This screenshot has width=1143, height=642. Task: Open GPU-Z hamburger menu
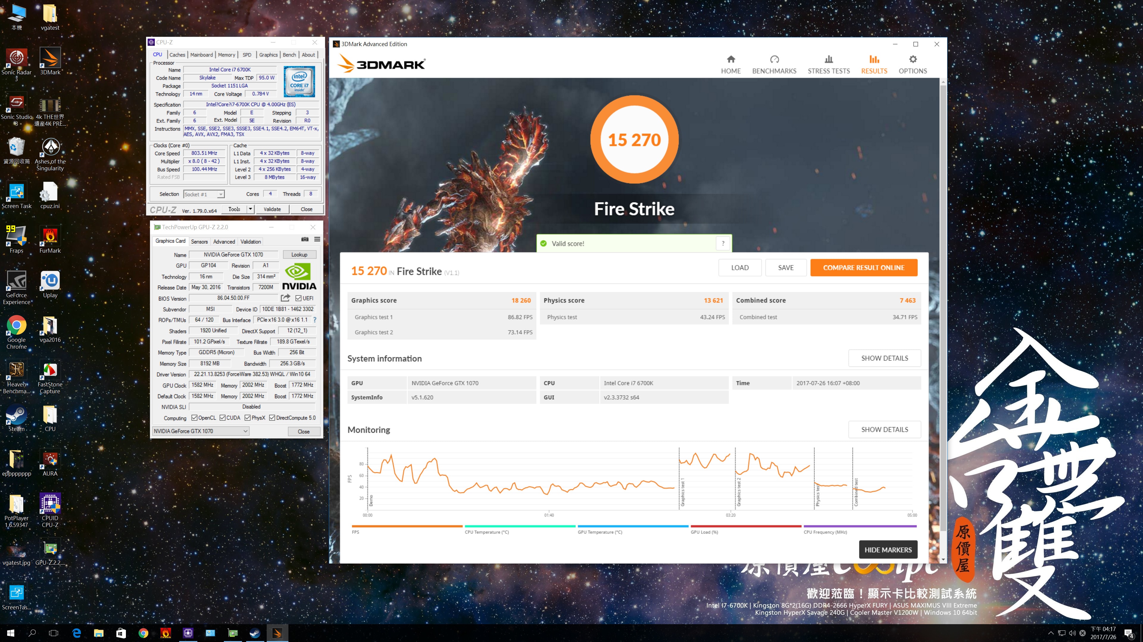[x=317, y=239]
